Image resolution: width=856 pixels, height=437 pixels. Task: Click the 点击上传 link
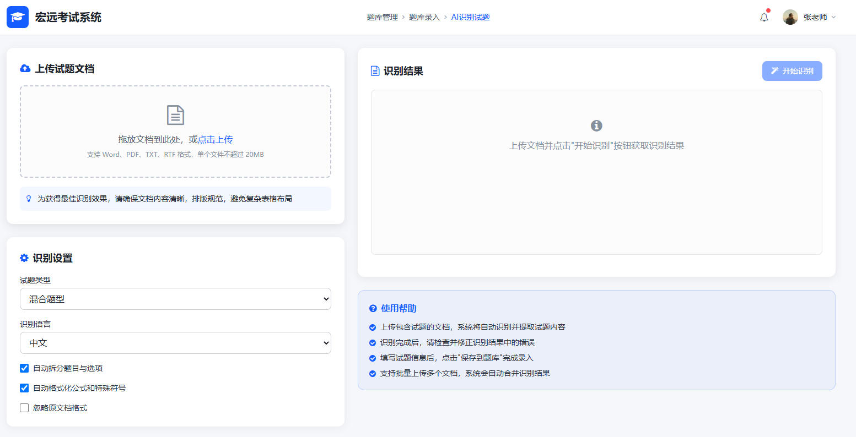[215, 139]
